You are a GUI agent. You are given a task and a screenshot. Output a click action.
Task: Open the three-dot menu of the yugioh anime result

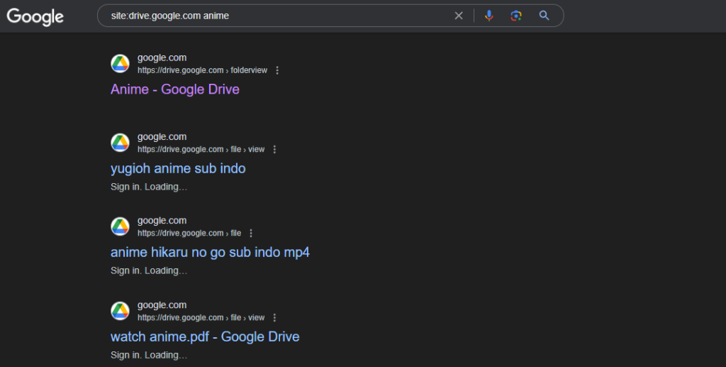pos(274,150)
